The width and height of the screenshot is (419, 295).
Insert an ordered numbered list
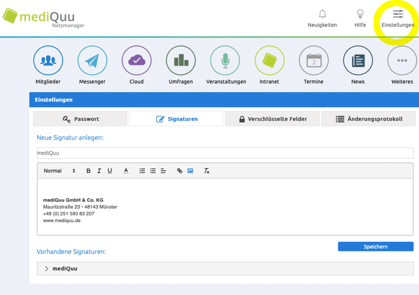pyautogui.click(x=142, y=171)
